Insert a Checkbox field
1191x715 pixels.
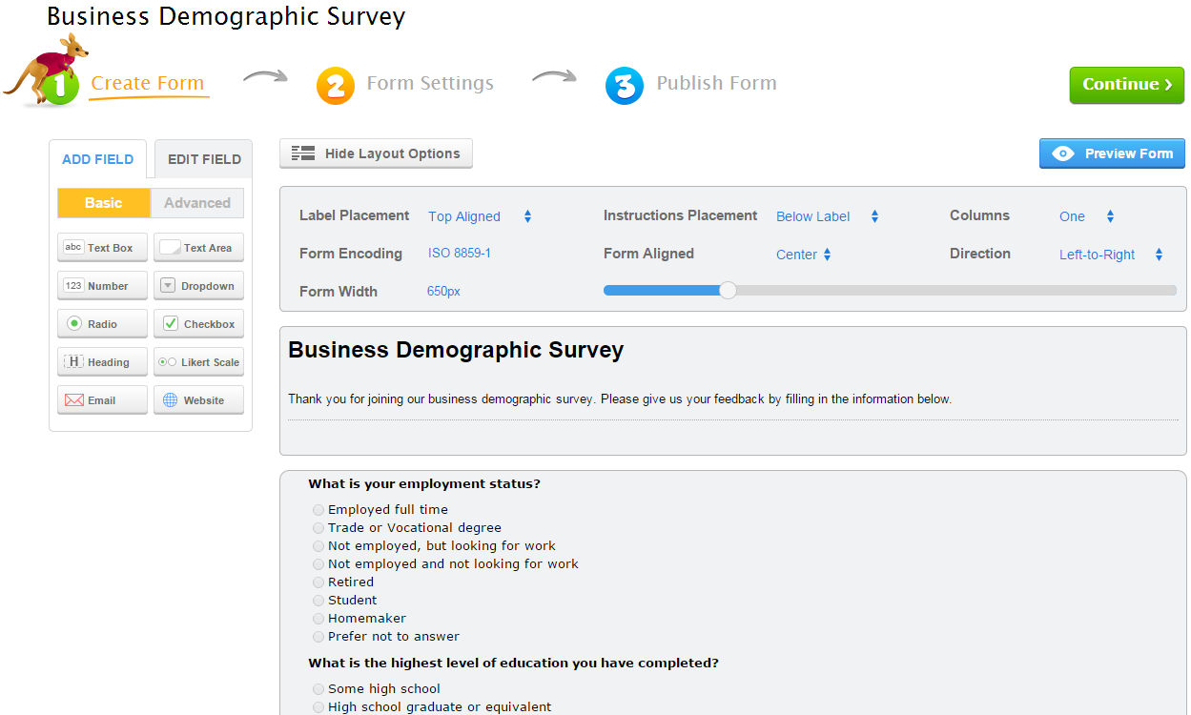click(198, 324)
